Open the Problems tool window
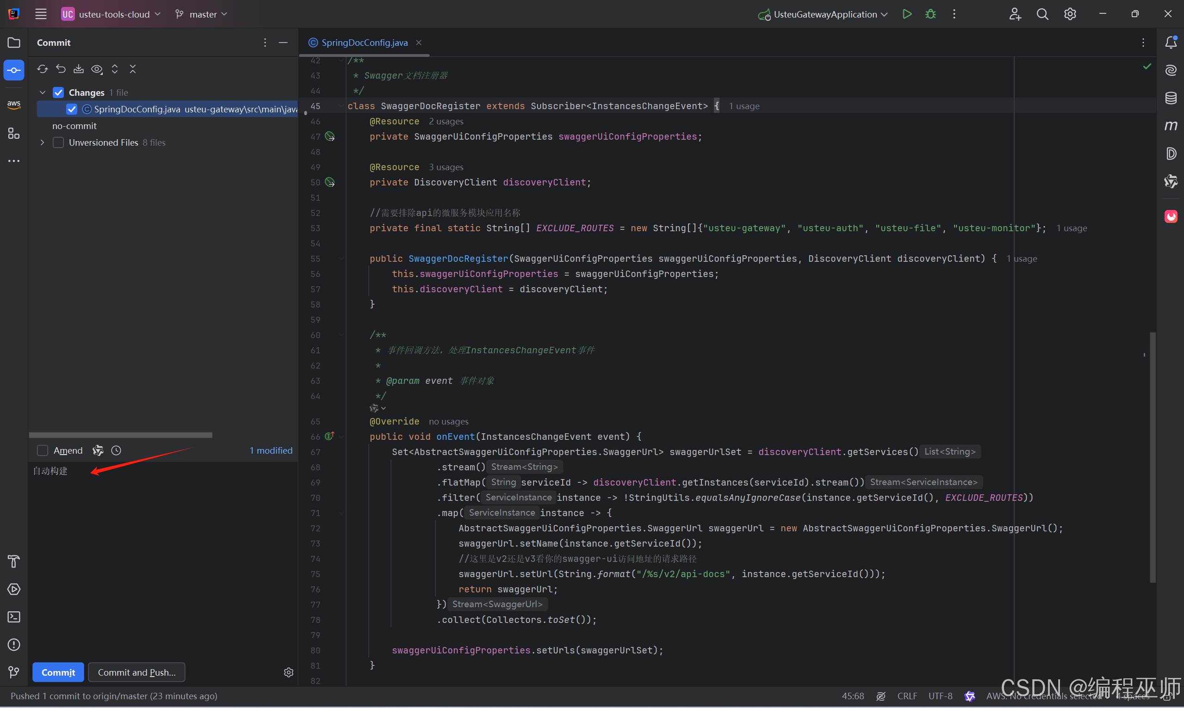The width and height of the screenshot is (1184, 708). click(x=14, y=645)
